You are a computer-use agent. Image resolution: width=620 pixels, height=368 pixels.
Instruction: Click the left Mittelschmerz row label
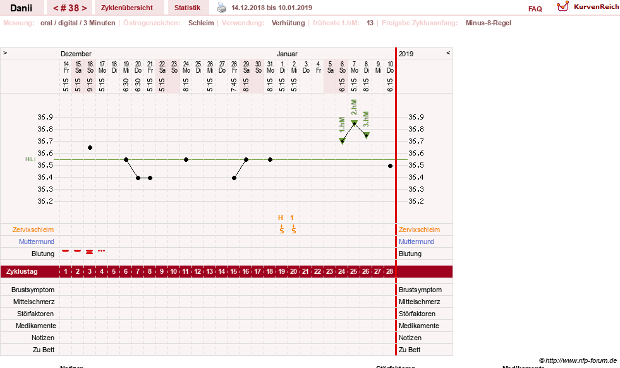coord(33,302)
